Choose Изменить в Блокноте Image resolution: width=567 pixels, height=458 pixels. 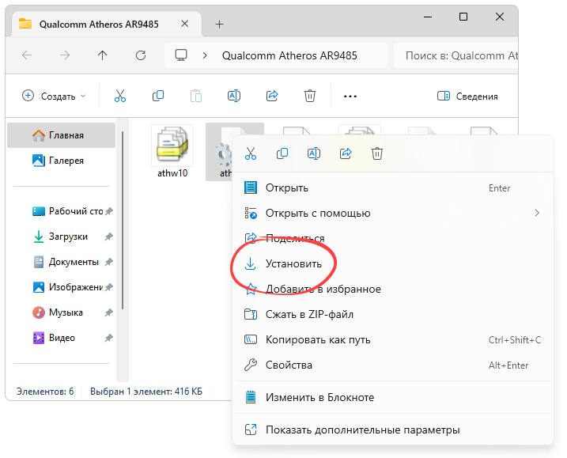394,397
